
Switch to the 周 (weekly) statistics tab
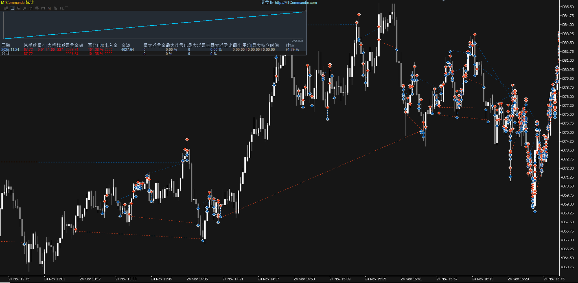tap(19, 8)
